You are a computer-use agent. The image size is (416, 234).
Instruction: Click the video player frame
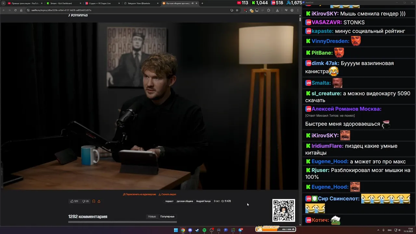pos(149,106)
